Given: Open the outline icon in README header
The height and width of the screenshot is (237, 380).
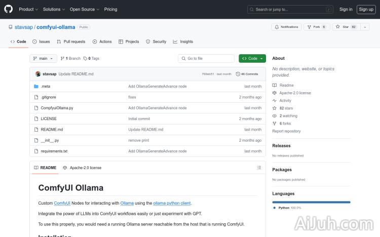Looking at the screenshot, I should click(260, 168).
